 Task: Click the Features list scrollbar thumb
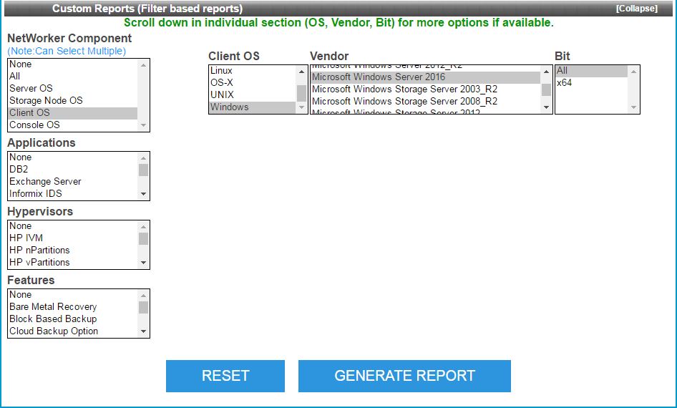tap(143, 307)
